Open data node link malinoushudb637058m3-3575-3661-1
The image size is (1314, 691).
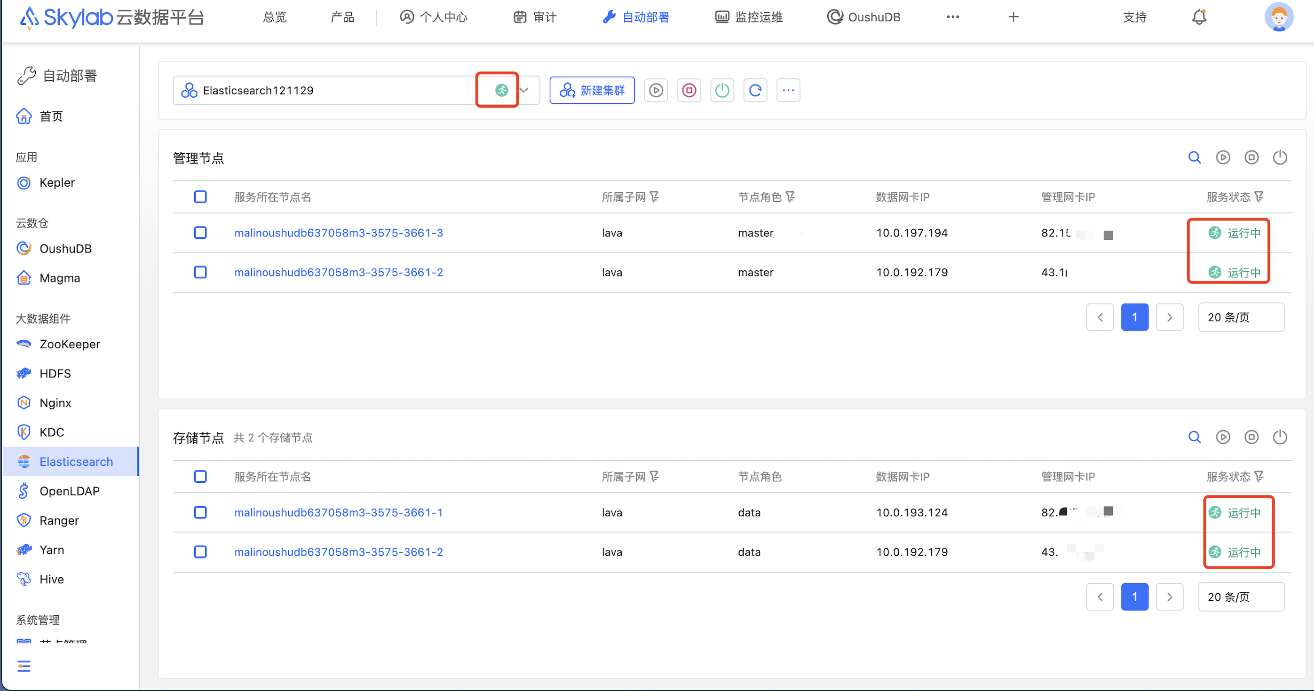pyautogui.click(x=339, y=512)
